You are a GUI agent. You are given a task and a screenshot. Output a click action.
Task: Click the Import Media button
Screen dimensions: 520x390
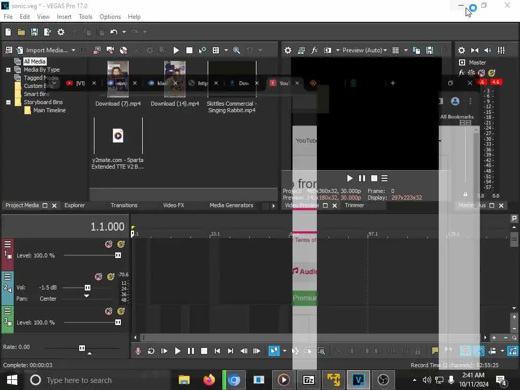[42, 50]
